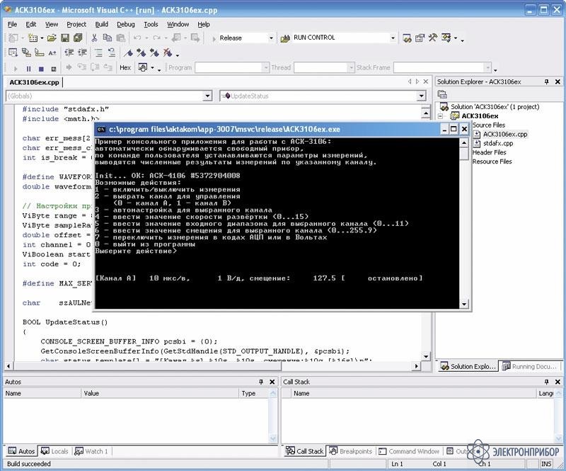This screenshot has width=566, height=471.
Task: Cut selection with the scissors icon
Action: coord(95,38)
